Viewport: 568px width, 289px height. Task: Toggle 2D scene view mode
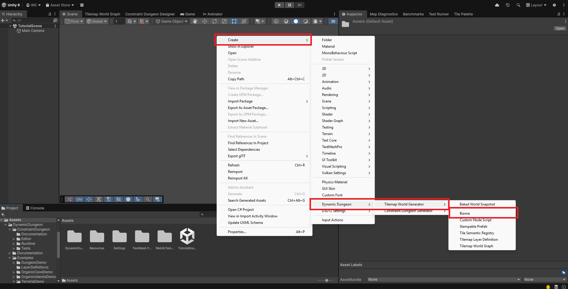(x=333, y=21)
